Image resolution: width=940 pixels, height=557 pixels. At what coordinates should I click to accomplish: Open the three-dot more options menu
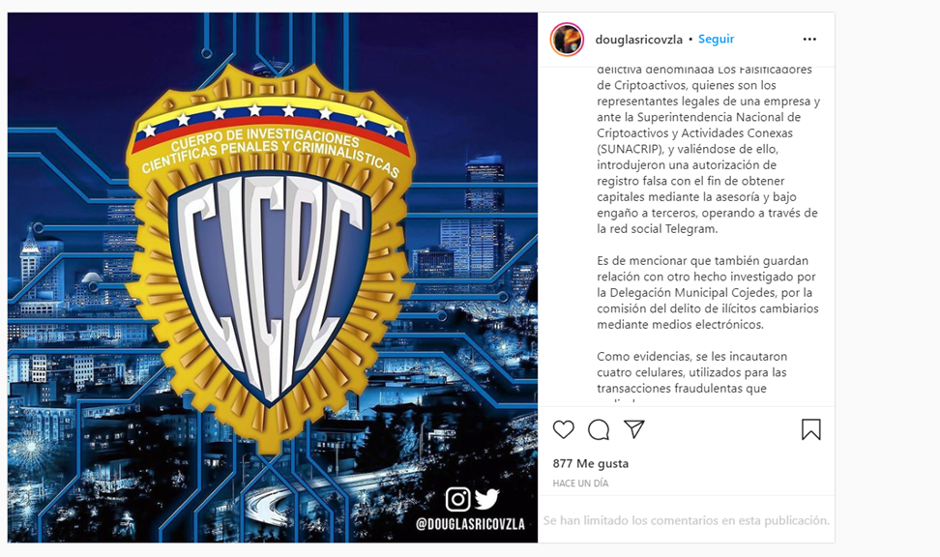click(x=809, y=39)
